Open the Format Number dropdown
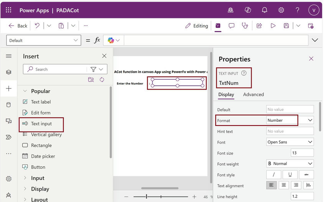Image resolution: width=326 pixels, height=202 pixels. (290, 120)
